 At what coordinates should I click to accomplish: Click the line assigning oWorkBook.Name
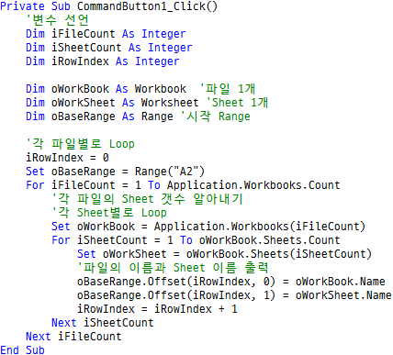coord(231,282)
